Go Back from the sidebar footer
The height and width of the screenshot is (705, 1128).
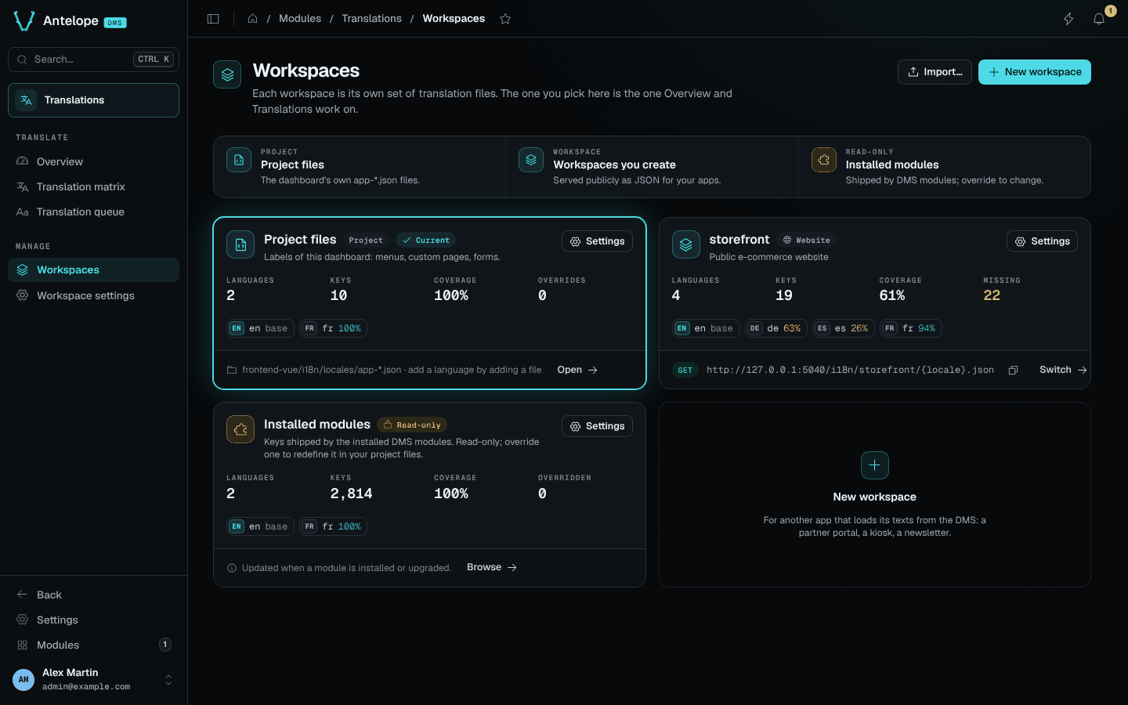93,595
